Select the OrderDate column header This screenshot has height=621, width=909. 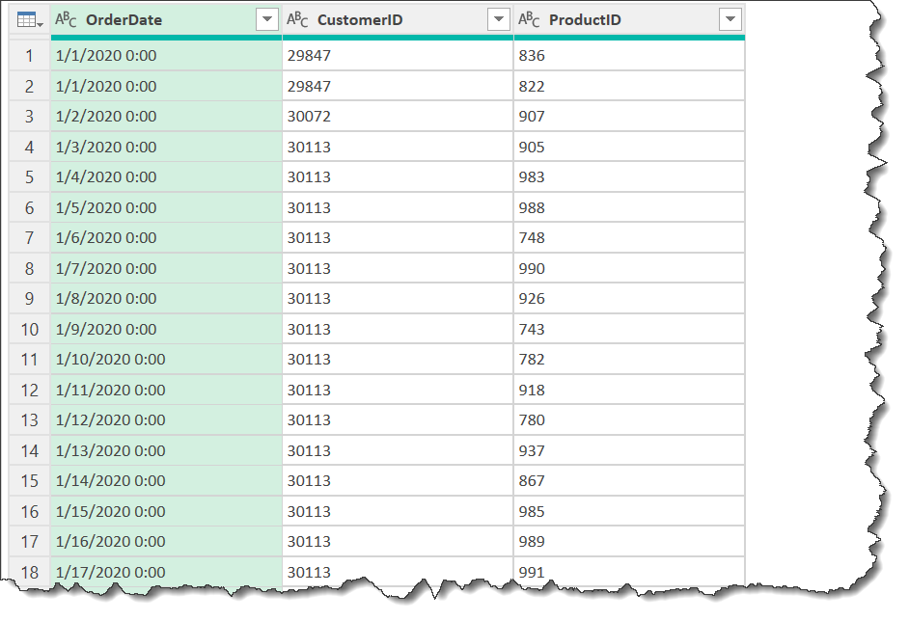point(166,20)
